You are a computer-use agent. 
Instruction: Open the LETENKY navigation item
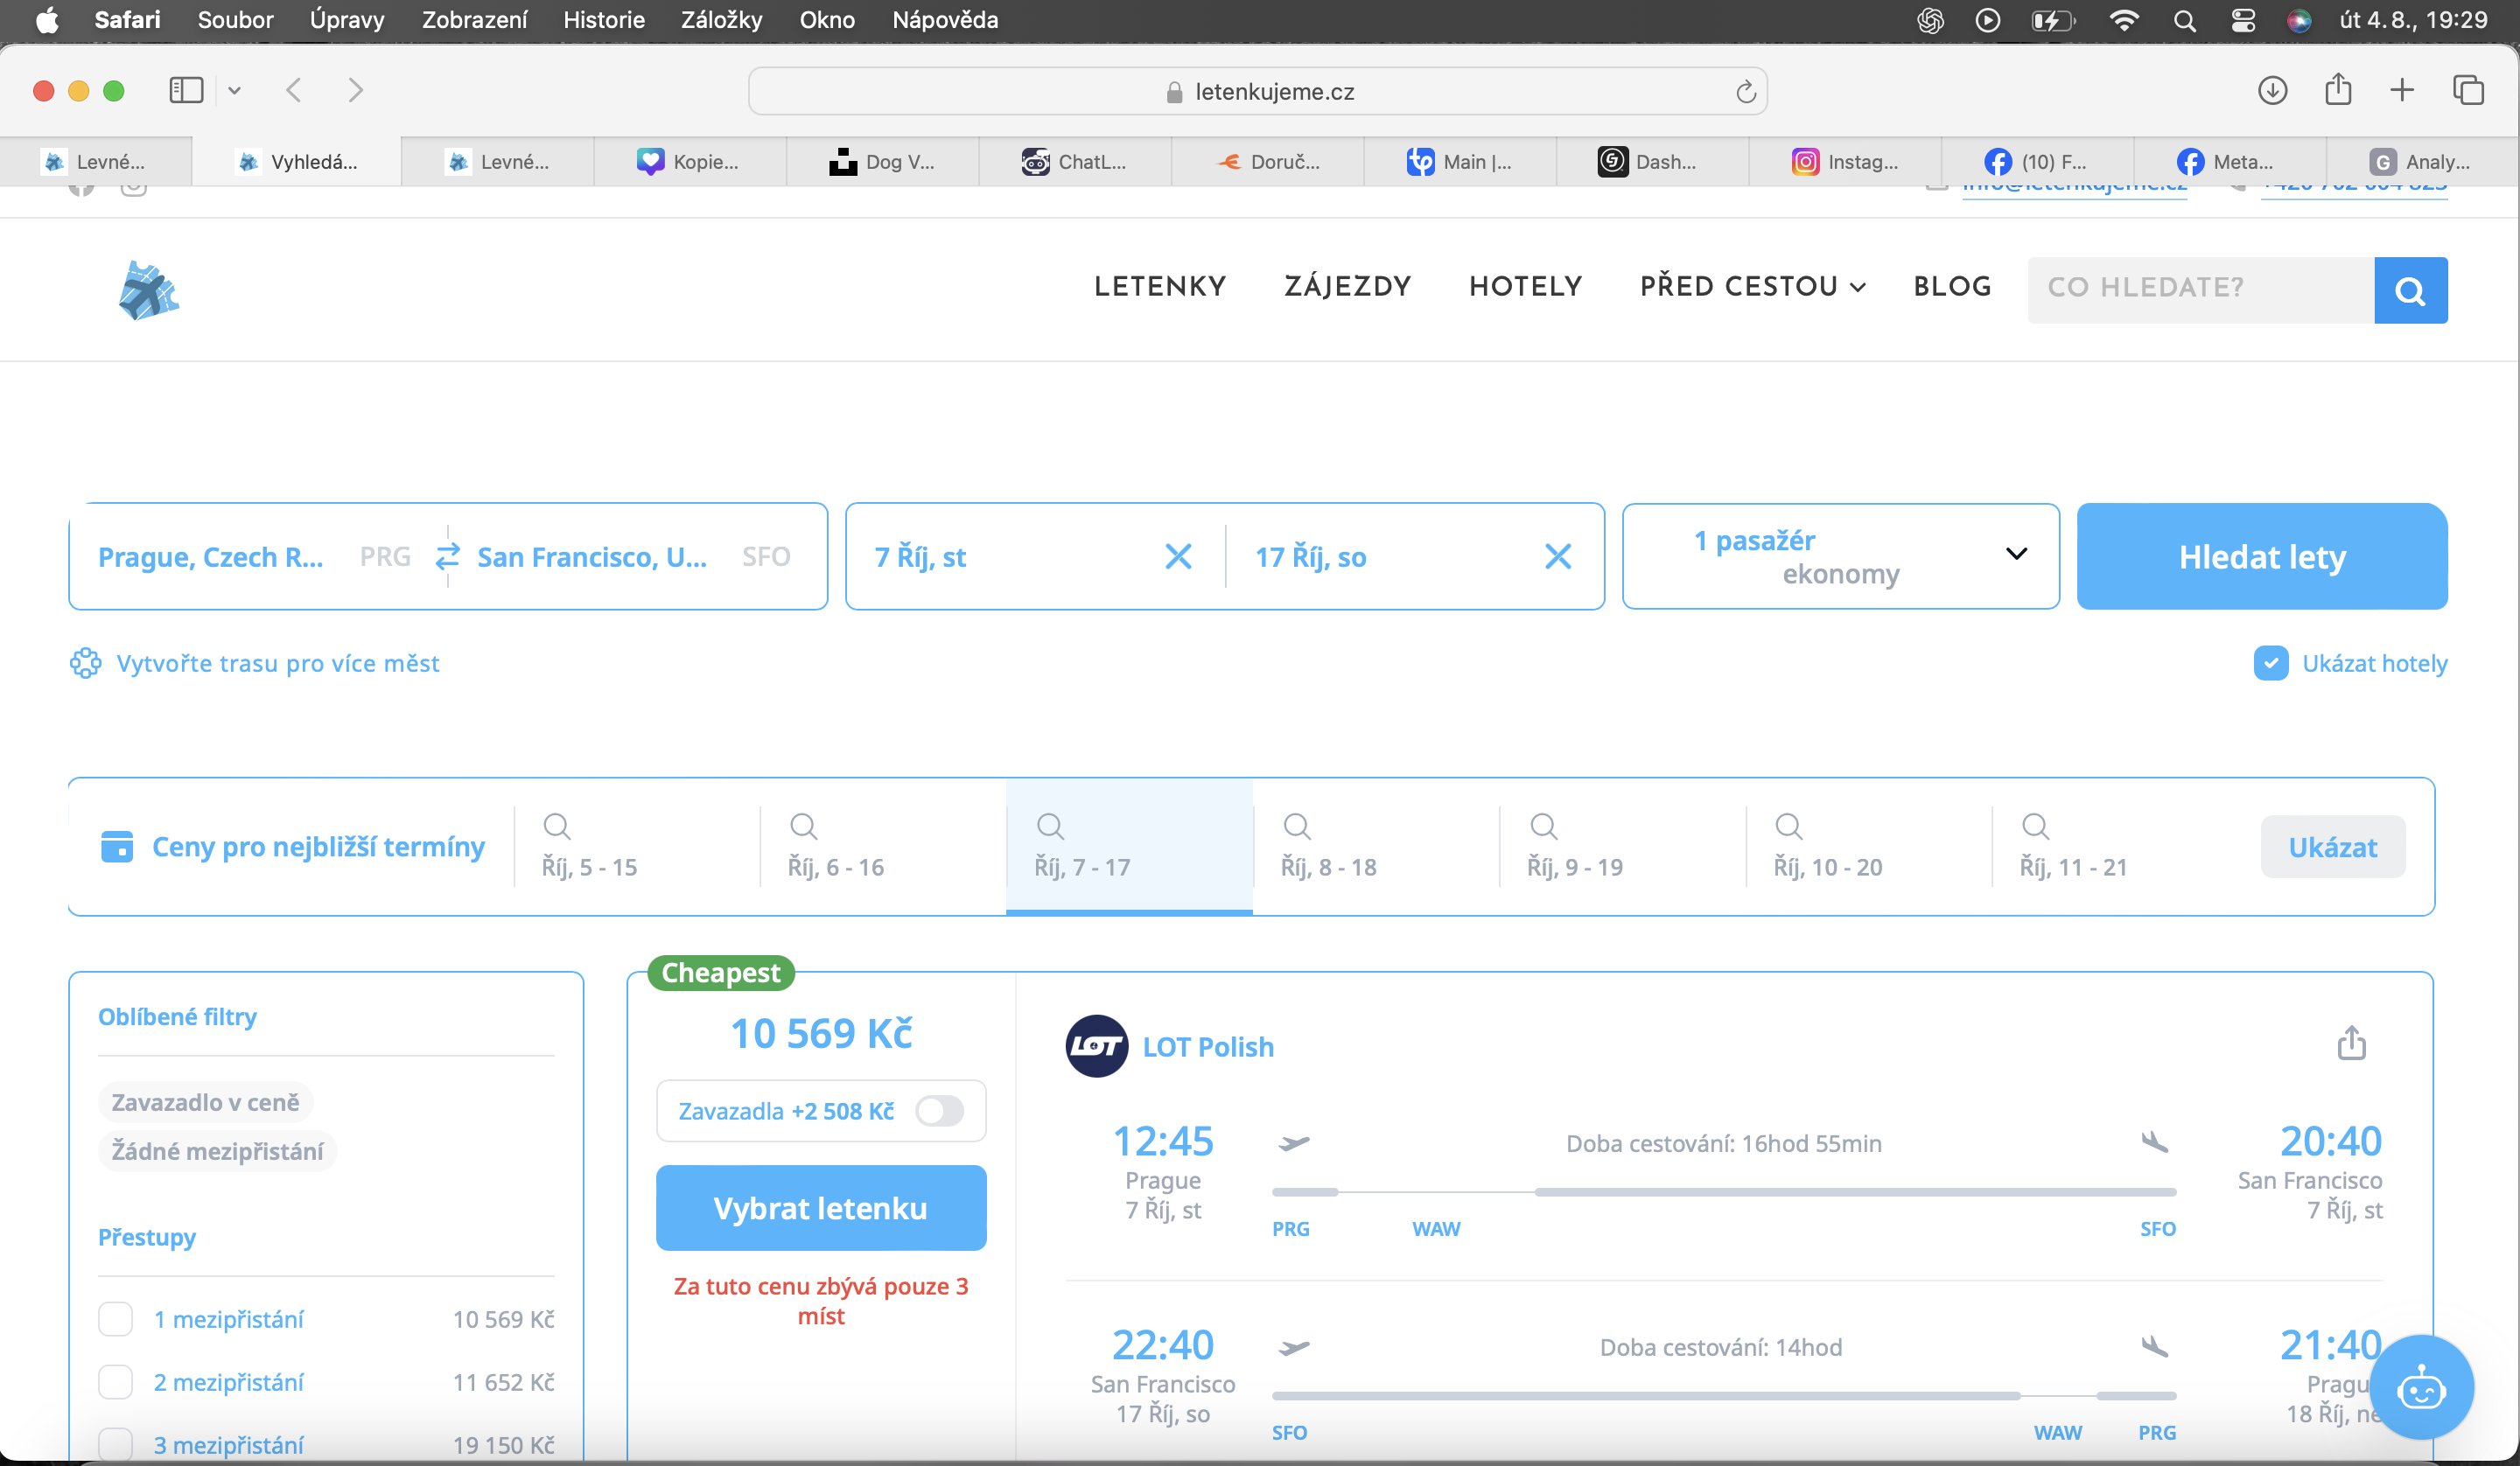pos(1160,287)
